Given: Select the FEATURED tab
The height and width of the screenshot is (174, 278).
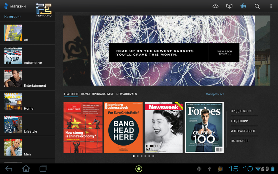Looking at the screenshot, I should coord(71,94).
